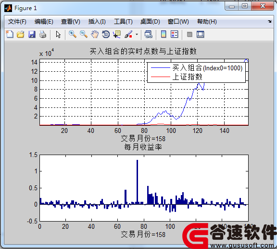
Task: Open the 工具(T) menu
Action: 123,22
